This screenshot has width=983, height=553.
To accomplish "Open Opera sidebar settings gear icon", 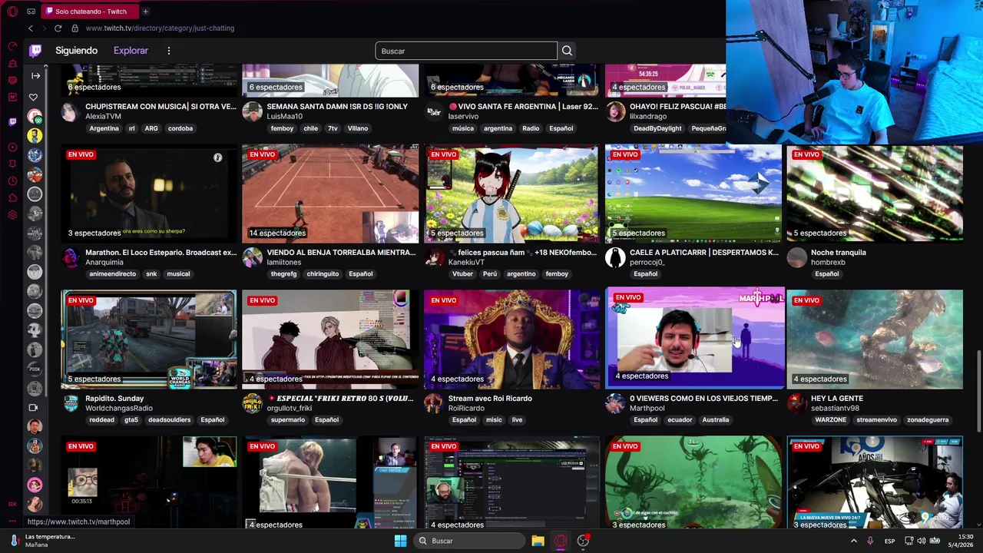I will click(x=12, y=214).
